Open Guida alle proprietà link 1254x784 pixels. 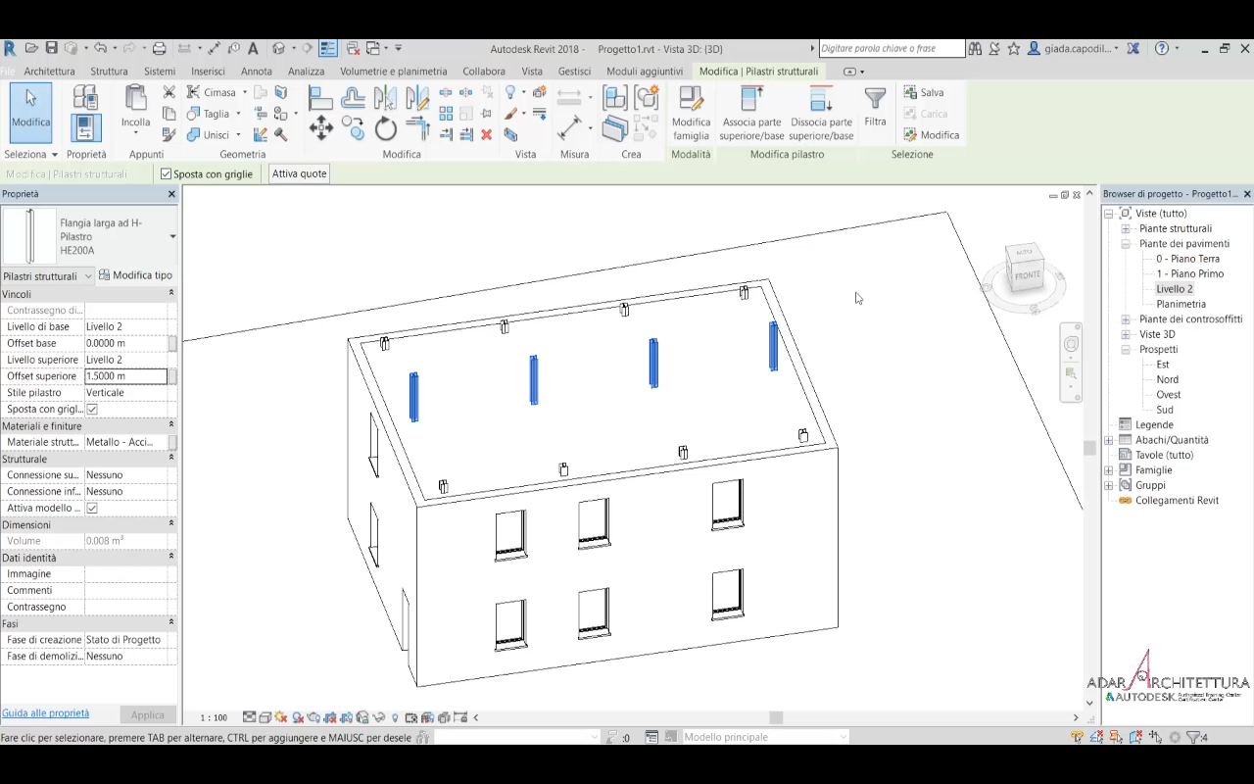click(45, 713)
